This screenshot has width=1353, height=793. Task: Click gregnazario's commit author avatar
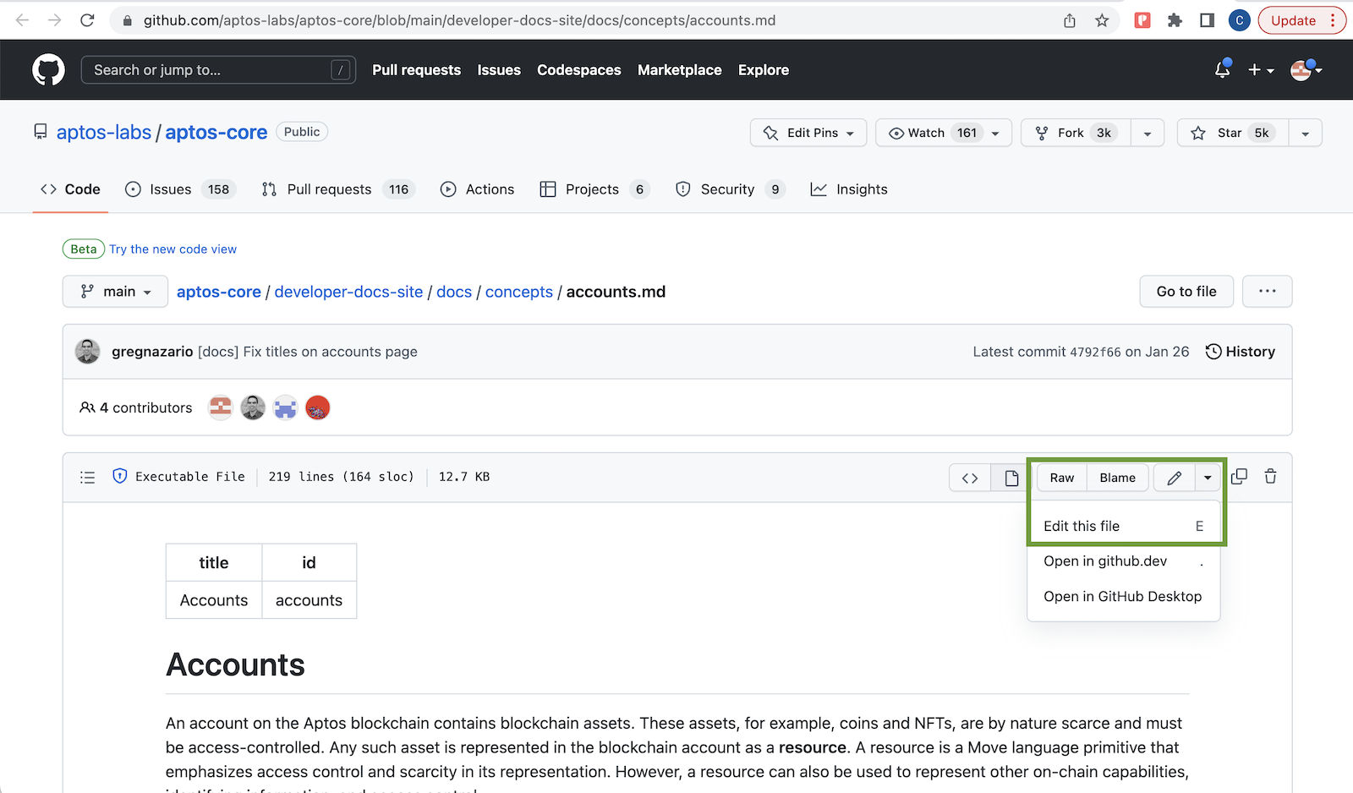(x=88, y=352)
